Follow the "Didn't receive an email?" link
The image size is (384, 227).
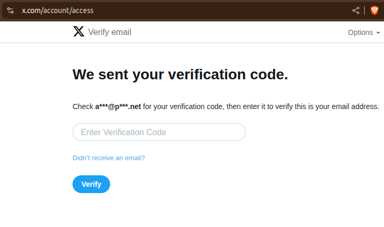point(109,158)
